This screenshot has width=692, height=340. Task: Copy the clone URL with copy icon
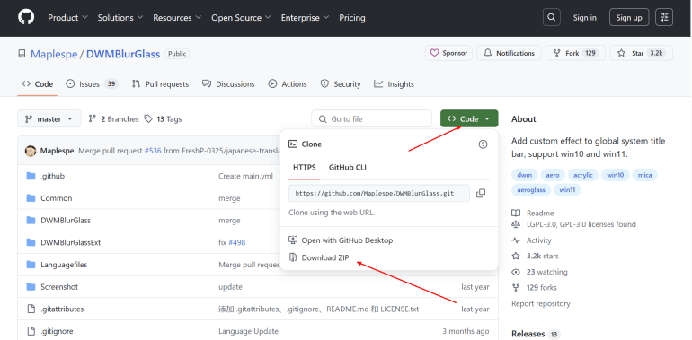pos(481,194)
